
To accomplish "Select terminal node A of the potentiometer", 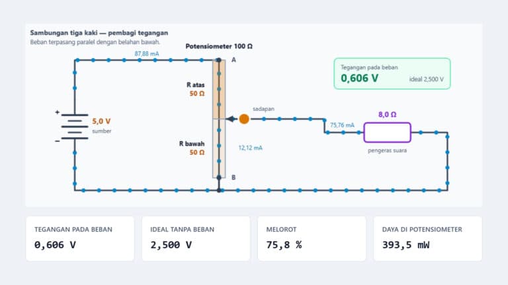I will pyautogui.click(x=219, y=60).
